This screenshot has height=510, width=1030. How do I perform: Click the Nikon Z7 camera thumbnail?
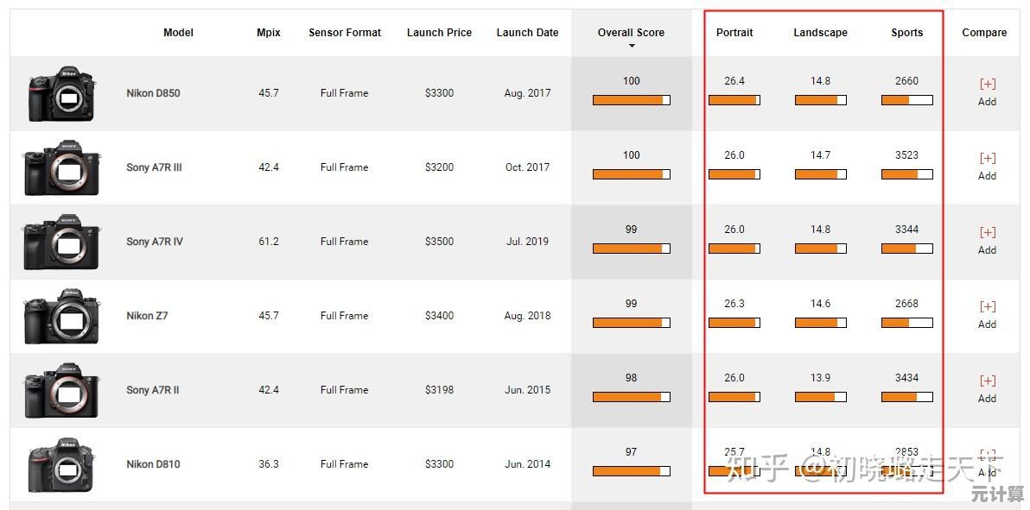point(60,316)
